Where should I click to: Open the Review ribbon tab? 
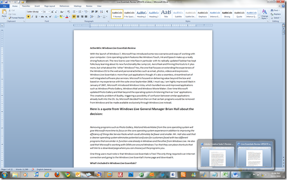click(89, 6)
